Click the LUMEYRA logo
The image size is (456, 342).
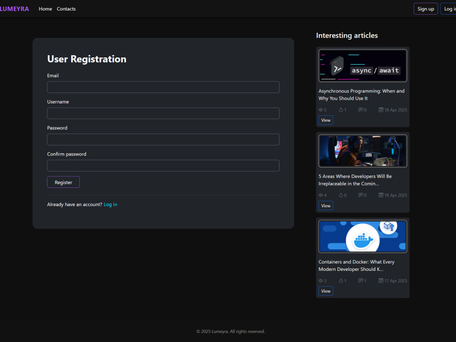coord(14,9)
